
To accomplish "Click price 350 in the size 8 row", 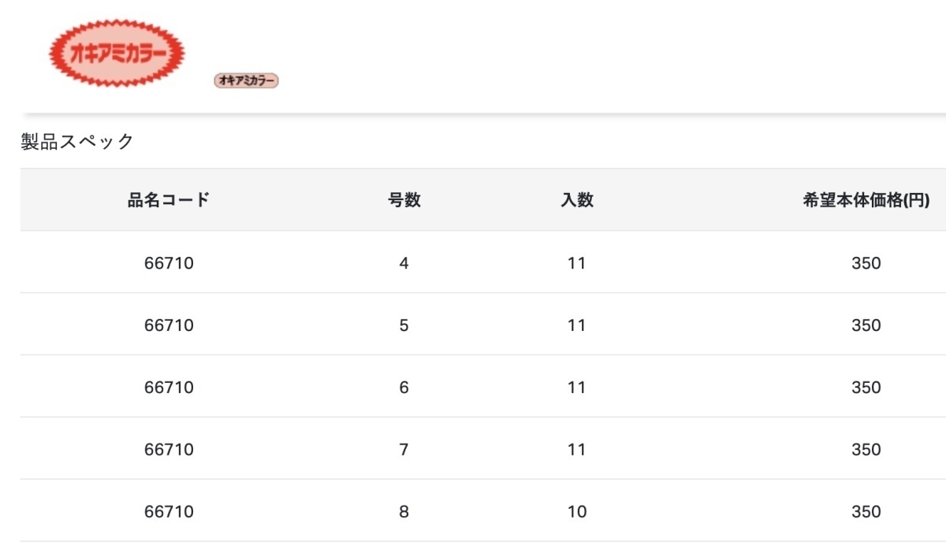I will pos(866,512).
